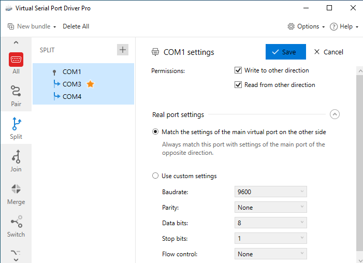The height and width of the screenshot is (263, 363).
Task: Click the partially visible icon below Switch
Action: click(16, 252)
